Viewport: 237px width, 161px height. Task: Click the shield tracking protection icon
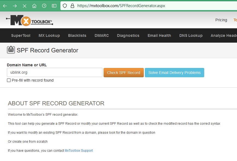[x=65, y=6]
